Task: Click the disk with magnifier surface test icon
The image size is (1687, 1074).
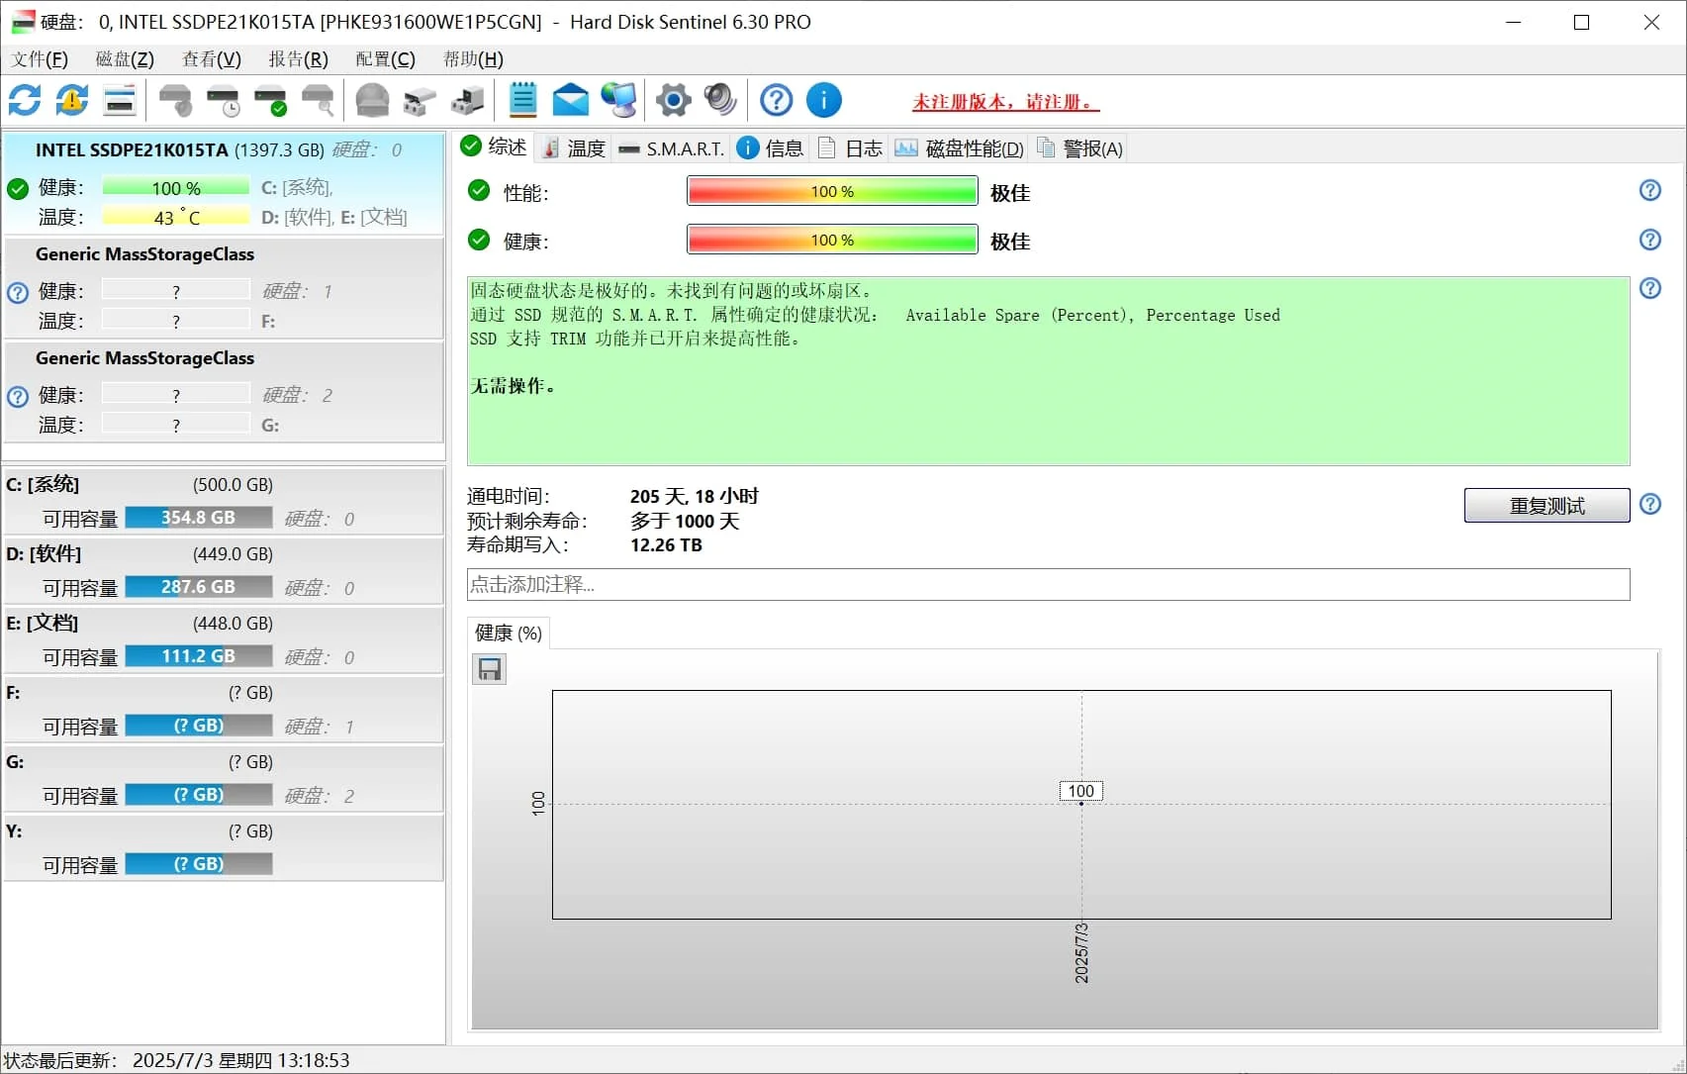Action: [x=318, y=100]
